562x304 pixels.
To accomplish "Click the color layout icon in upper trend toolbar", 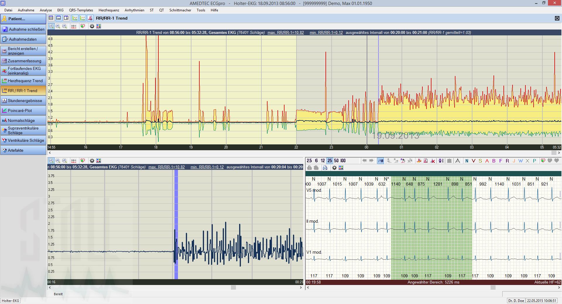I will click(x=99, y=26).
